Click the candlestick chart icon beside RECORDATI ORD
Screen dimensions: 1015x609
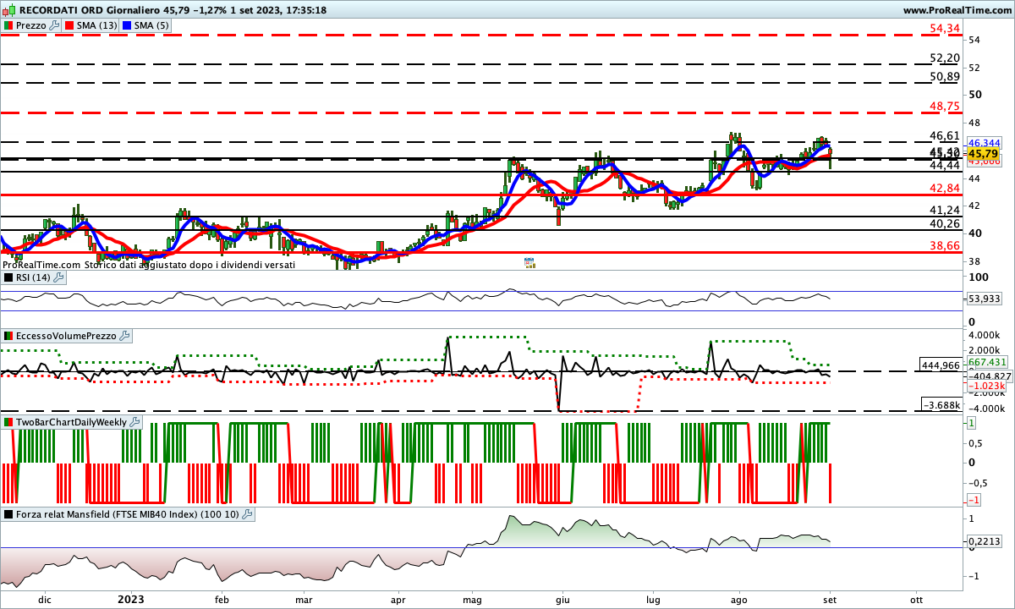coord(8,10)
